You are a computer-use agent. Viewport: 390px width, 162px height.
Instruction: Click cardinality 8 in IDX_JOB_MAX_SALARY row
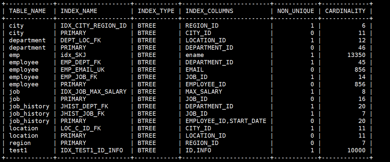click(x=364, y=92)
